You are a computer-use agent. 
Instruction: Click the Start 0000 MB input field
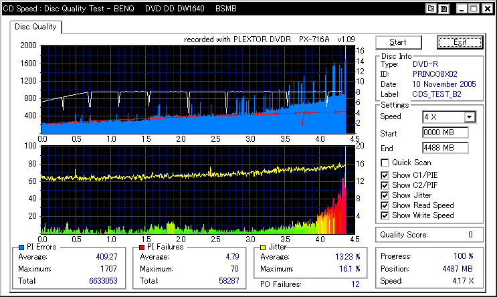tap(445, 132)
